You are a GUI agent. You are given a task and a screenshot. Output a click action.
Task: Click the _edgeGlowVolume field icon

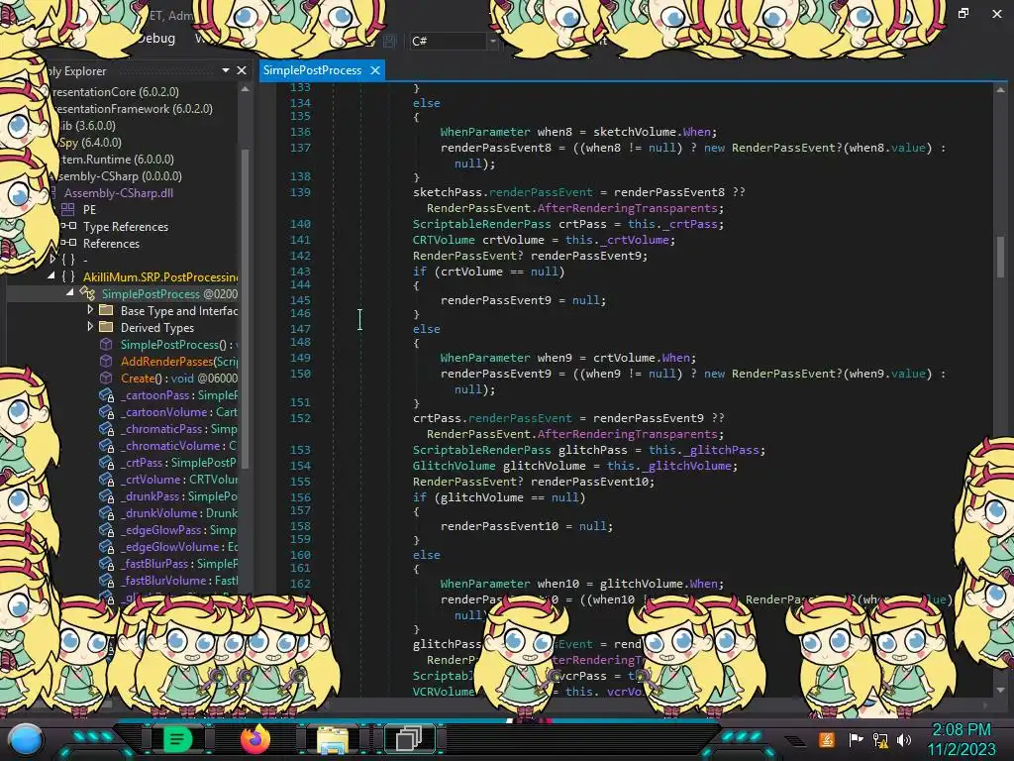pos(107,547)
